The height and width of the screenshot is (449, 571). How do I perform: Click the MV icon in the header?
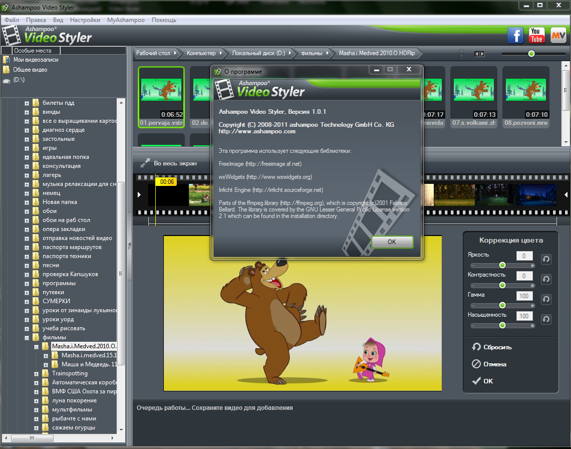(558, 36)
